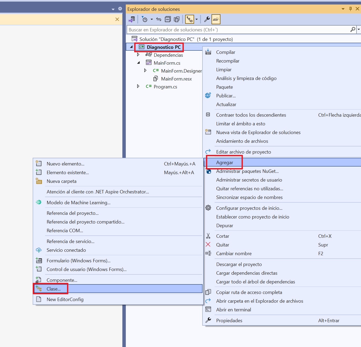Select Clase... from the Agregar submenu
361x347 pixels.
[54, 289]
